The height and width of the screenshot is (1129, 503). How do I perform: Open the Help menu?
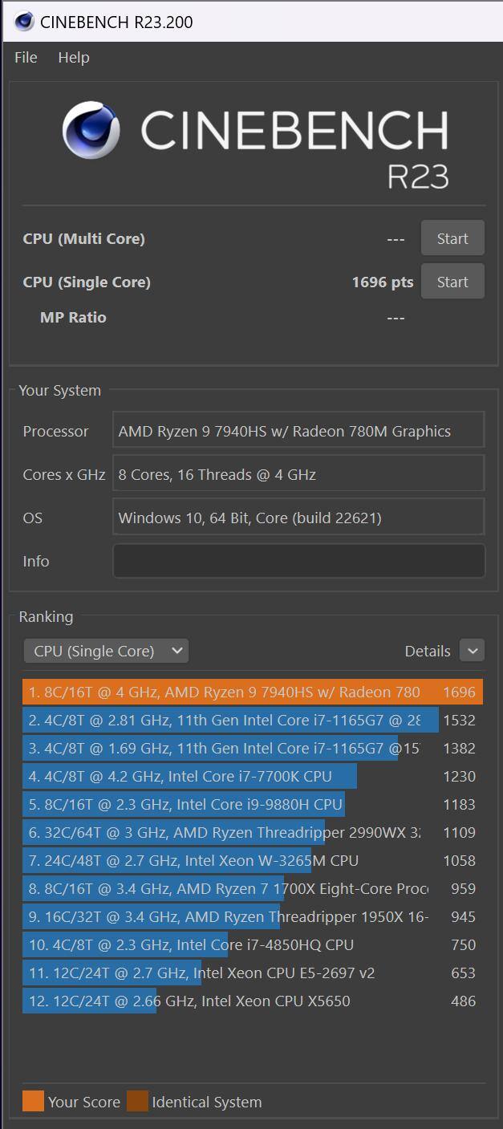pos(74,58)
